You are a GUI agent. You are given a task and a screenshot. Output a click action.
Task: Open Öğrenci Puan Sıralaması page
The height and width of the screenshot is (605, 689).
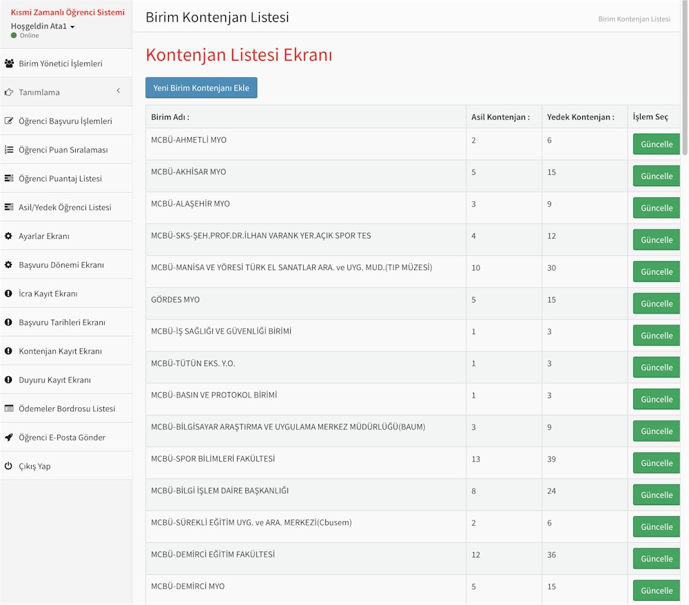click(x=66, y=150)
